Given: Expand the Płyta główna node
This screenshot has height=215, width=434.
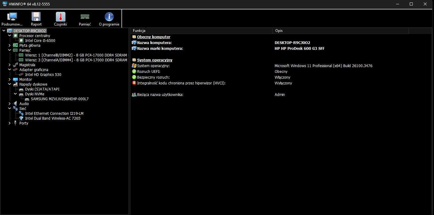Looking at the screenshot, I should (x=9, y=45).
